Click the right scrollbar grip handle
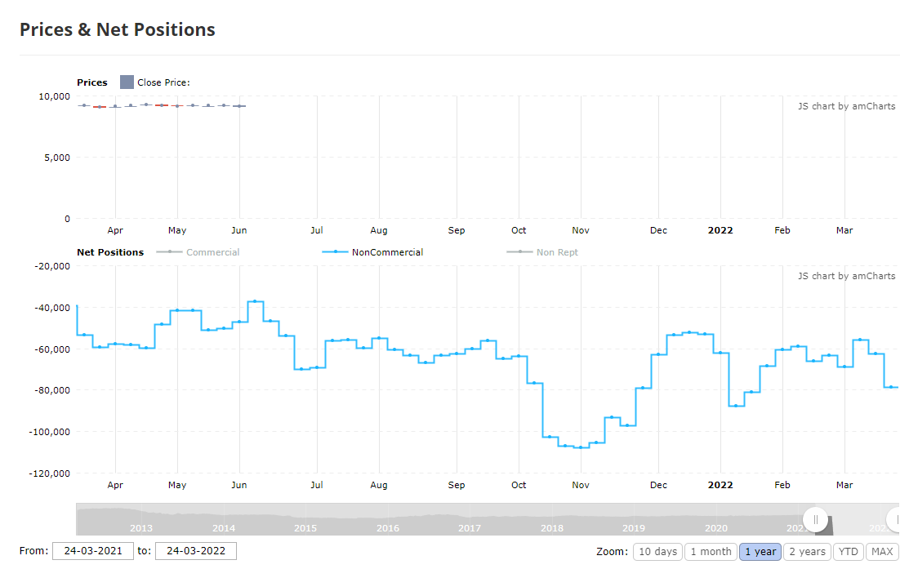909x569 pixels. pos(896,519)
